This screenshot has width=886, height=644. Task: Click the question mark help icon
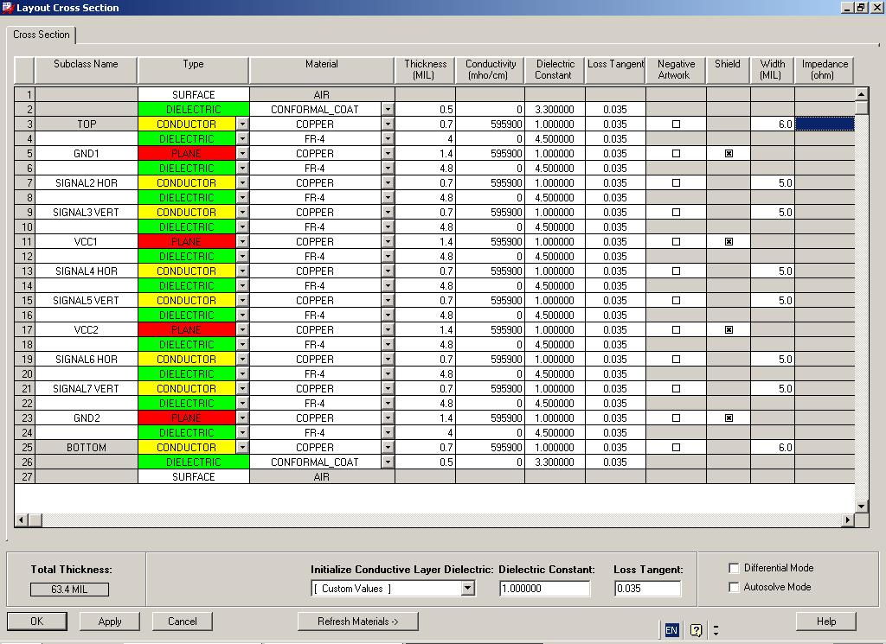pyautogui.click(x=697, y=630)
